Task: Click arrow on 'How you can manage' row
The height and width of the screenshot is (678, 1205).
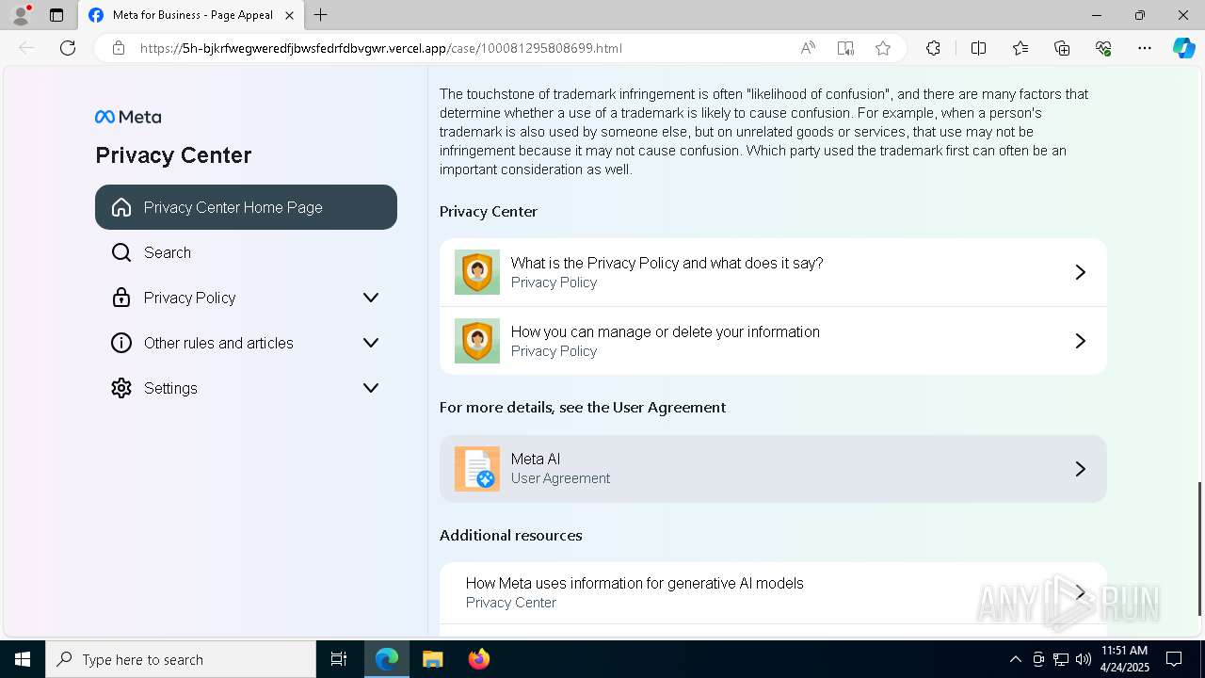Action: 1081,341
